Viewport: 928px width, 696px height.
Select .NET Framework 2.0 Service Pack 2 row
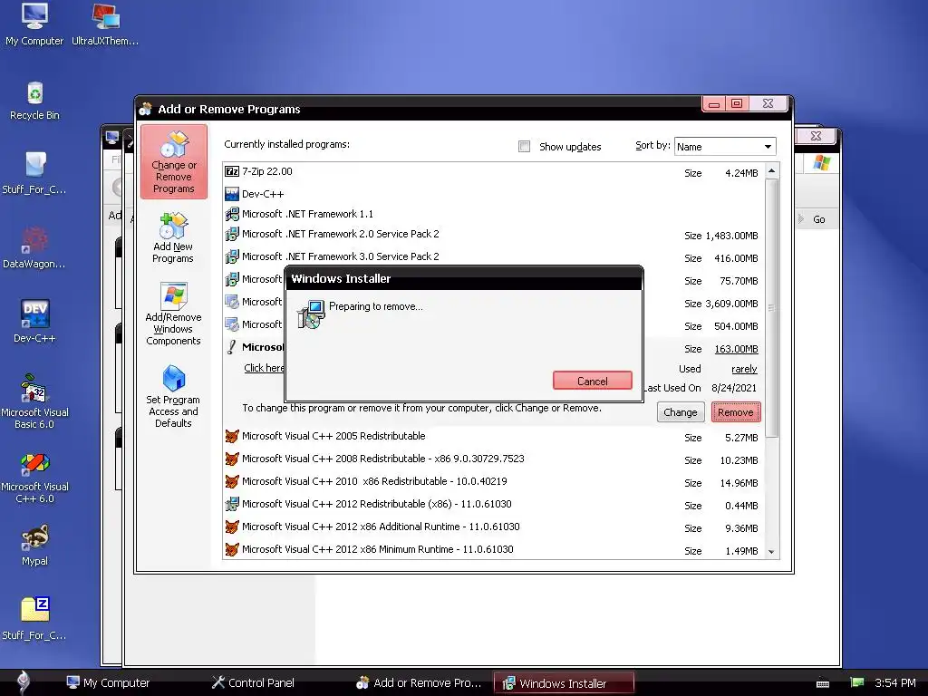[x=494, y=235]
